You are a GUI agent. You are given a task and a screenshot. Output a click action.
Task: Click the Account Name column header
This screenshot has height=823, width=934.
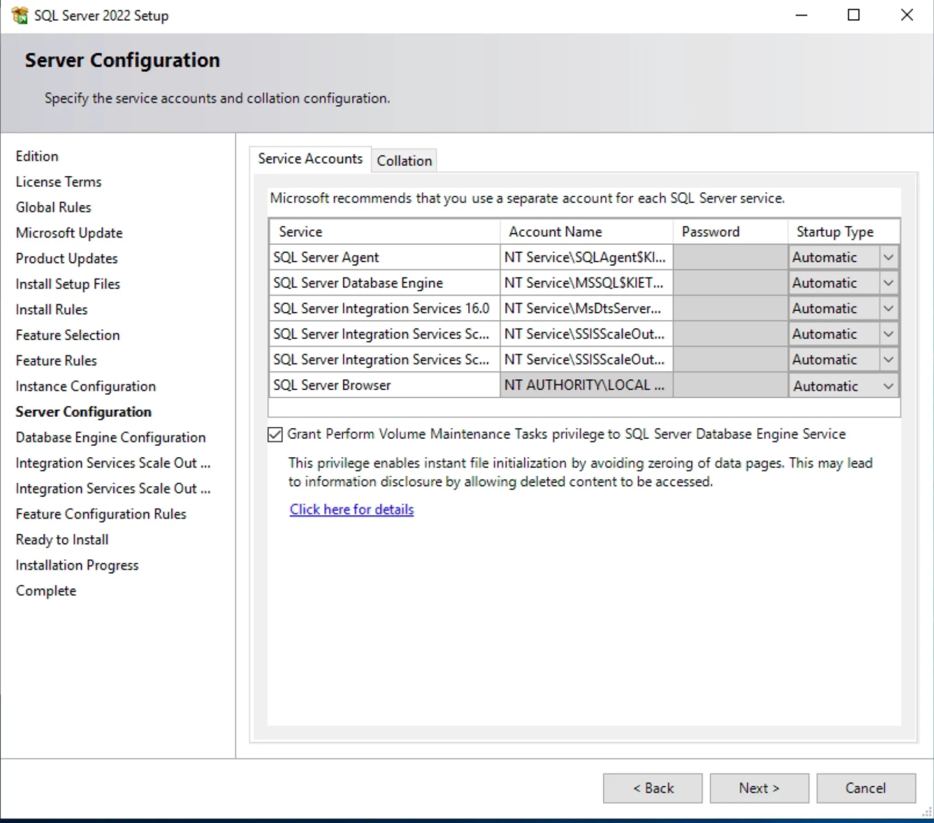coord(586,232)
